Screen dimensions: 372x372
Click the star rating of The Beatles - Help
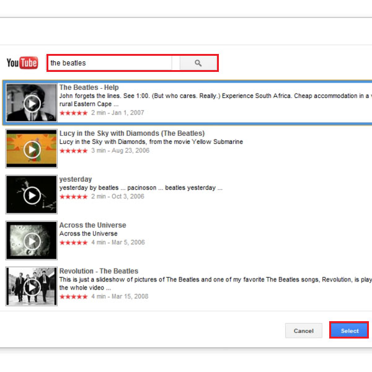74,113
